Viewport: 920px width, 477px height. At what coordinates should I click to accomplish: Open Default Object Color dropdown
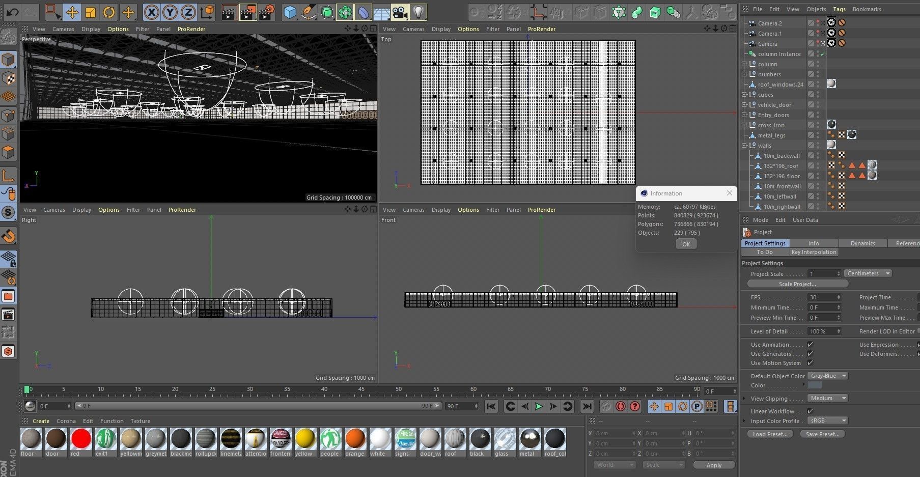click(827, 376)
